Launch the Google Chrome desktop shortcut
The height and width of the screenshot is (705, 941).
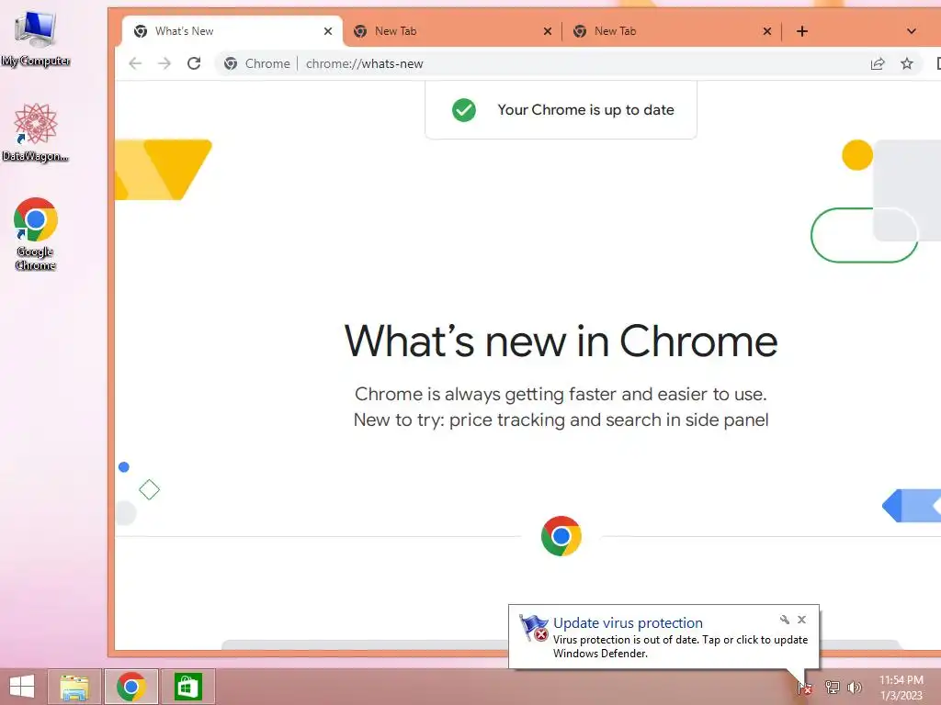(36, 234)
